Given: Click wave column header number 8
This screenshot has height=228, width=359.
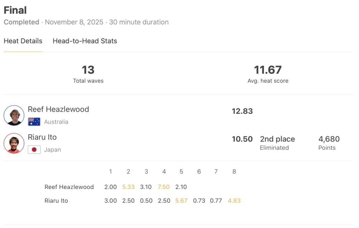Looking at the screenshot, I should point(234,172).
